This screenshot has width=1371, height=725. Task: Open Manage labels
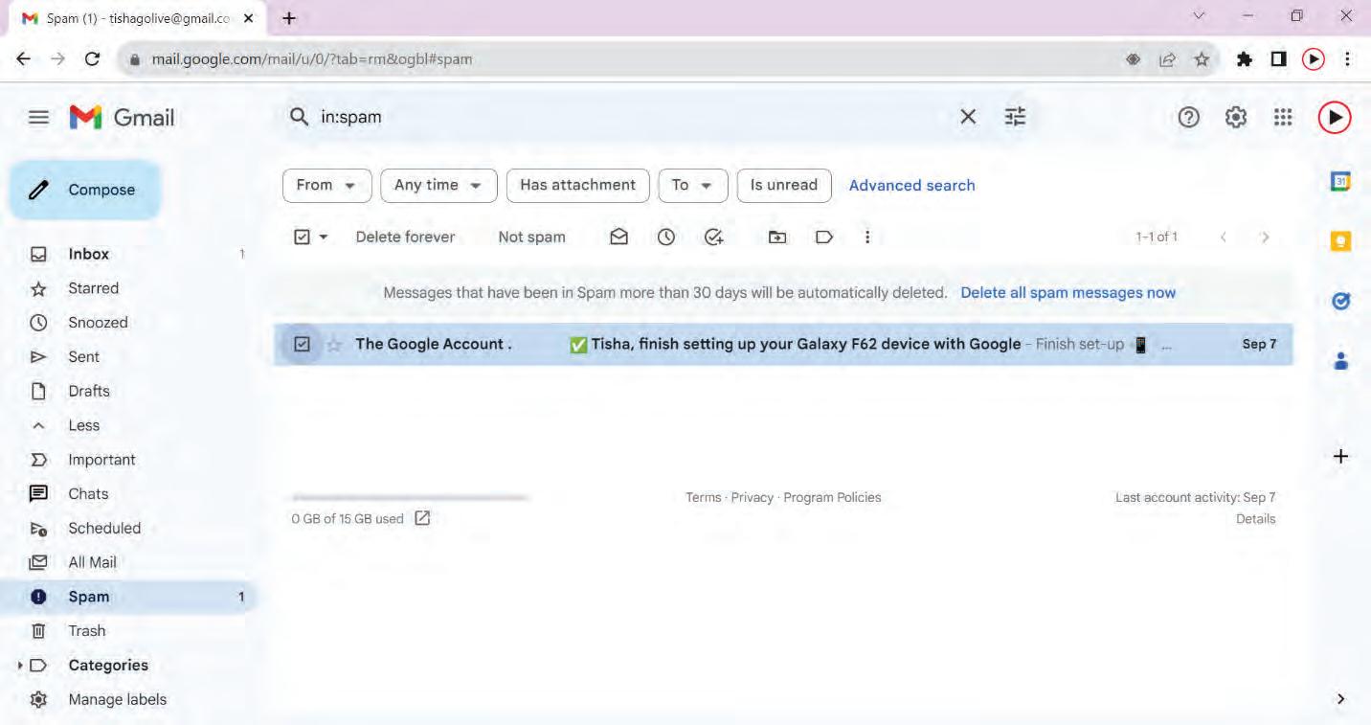point(117,700)
